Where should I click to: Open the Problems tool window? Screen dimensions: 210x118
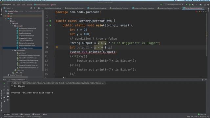25,114
